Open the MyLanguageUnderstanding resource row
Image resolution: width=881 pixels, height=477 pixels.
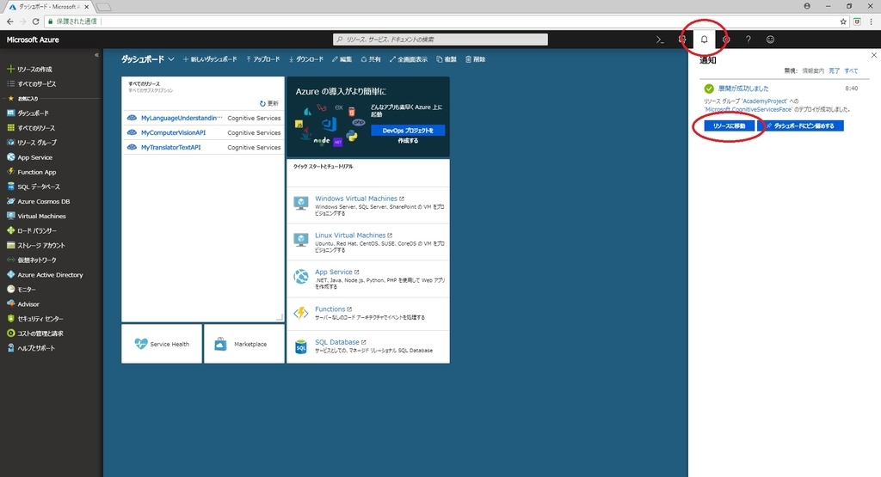point(203,118)
